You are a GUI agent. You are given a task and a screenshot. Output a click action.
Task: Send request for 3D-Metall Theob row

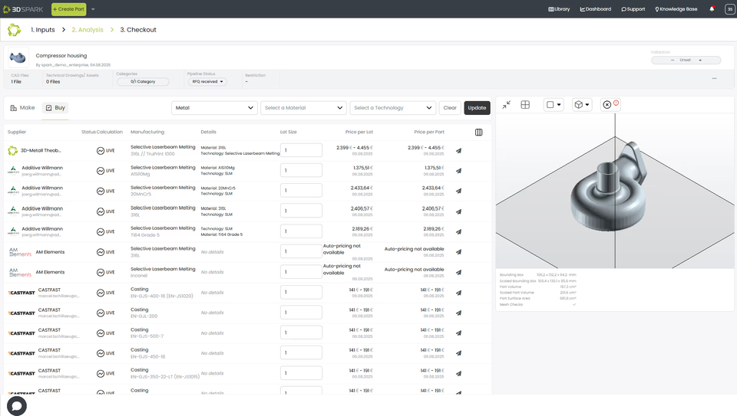coord(459,151)
